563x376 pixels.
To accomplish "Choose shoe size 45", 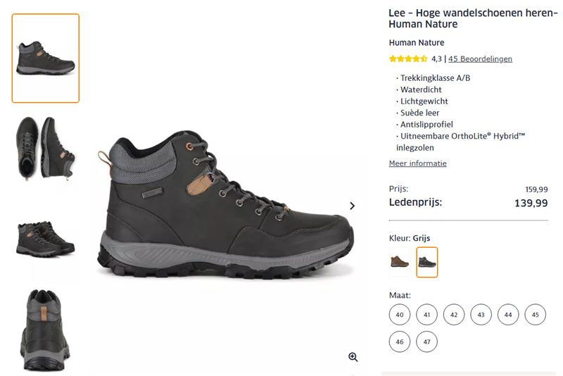I will [536, 315].
